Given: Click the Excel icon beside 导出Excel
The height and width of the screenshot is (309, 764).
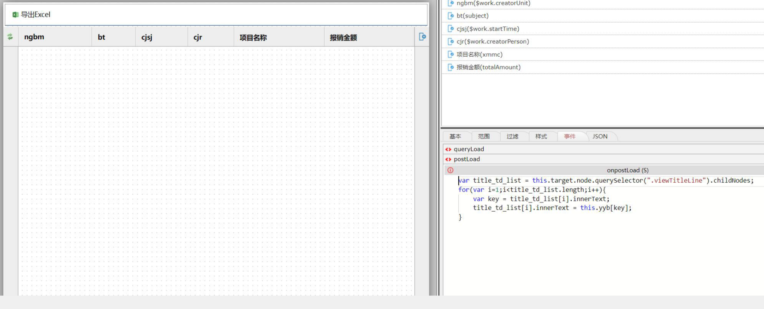Looking at the screenshot, I should click(x=15, y=15).
